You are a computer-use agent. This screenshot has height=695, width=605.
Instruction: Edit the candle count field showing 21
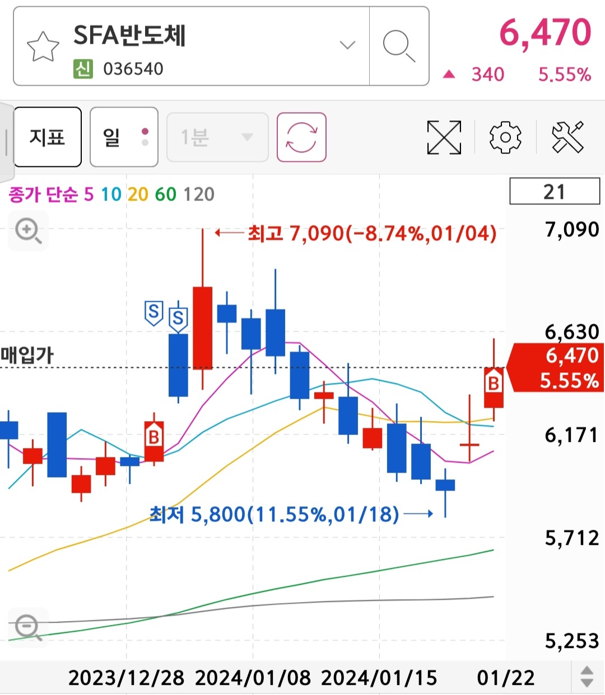pyautogui.click(x=555, y=192)
